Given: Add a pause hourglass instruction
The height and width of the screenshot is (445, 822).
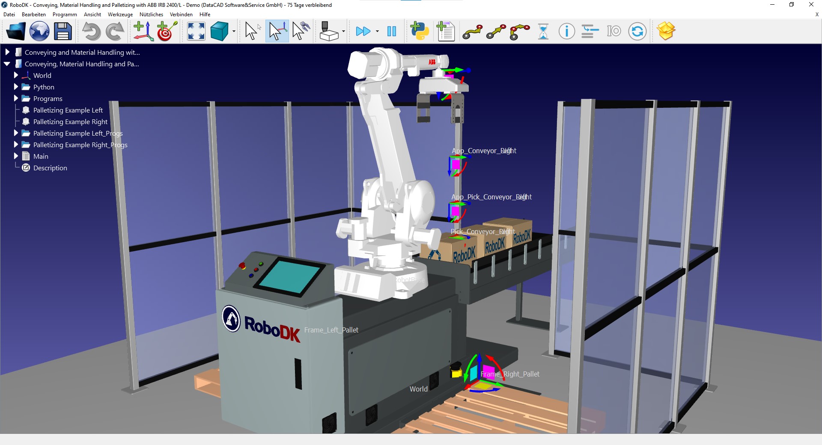Looking at the screenshot, I should point(543,31).
